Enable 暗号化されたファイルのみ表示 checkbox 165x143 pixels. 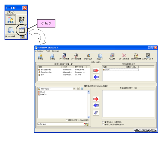point(67,120)
